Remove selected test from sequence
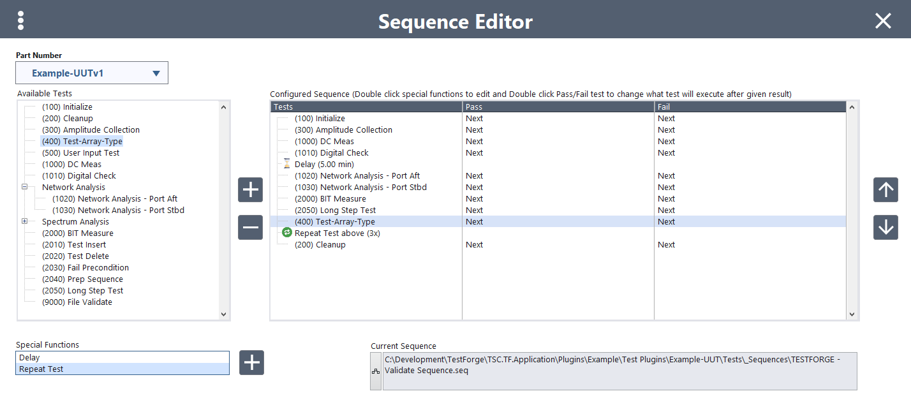Image resolution: width=911 pixels, height=398 pixels. tap(250, 228)
